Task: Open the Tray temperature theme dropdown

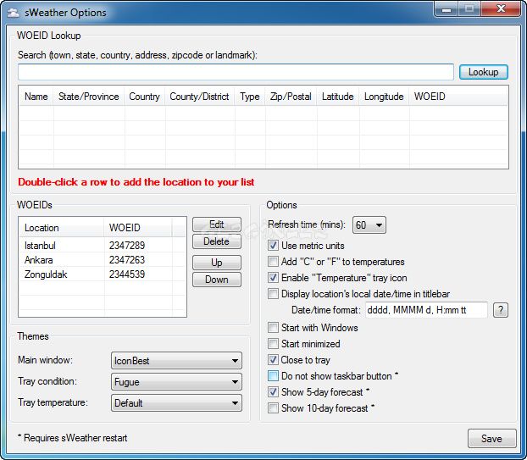Action: 176,403
